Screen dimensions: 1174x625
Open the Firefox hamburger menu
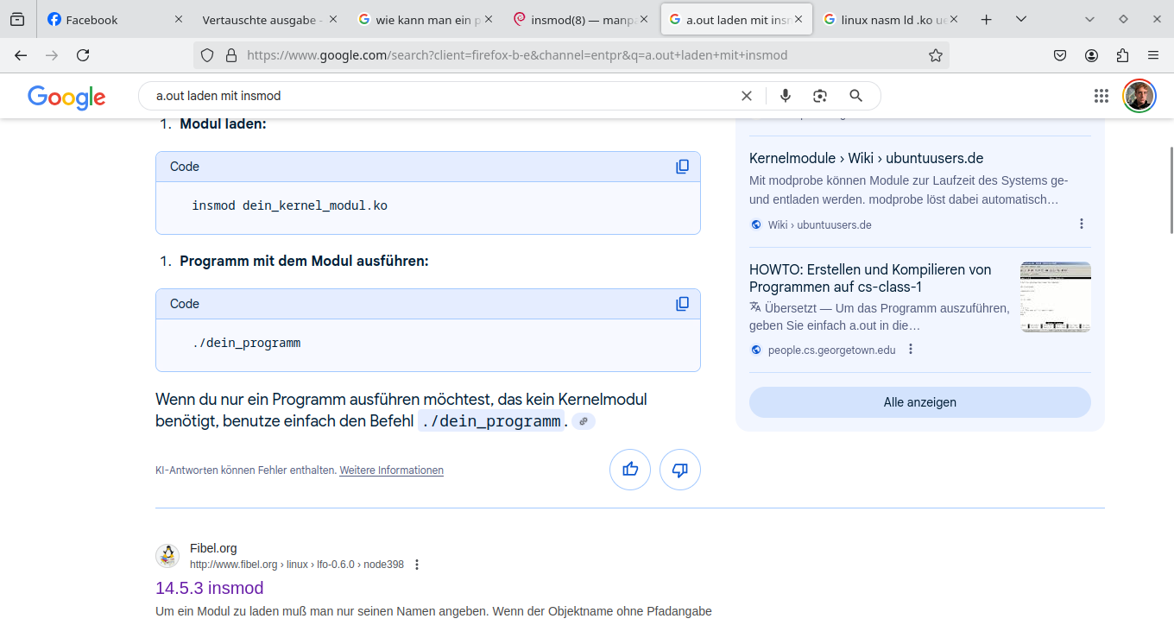point(1153,54)
